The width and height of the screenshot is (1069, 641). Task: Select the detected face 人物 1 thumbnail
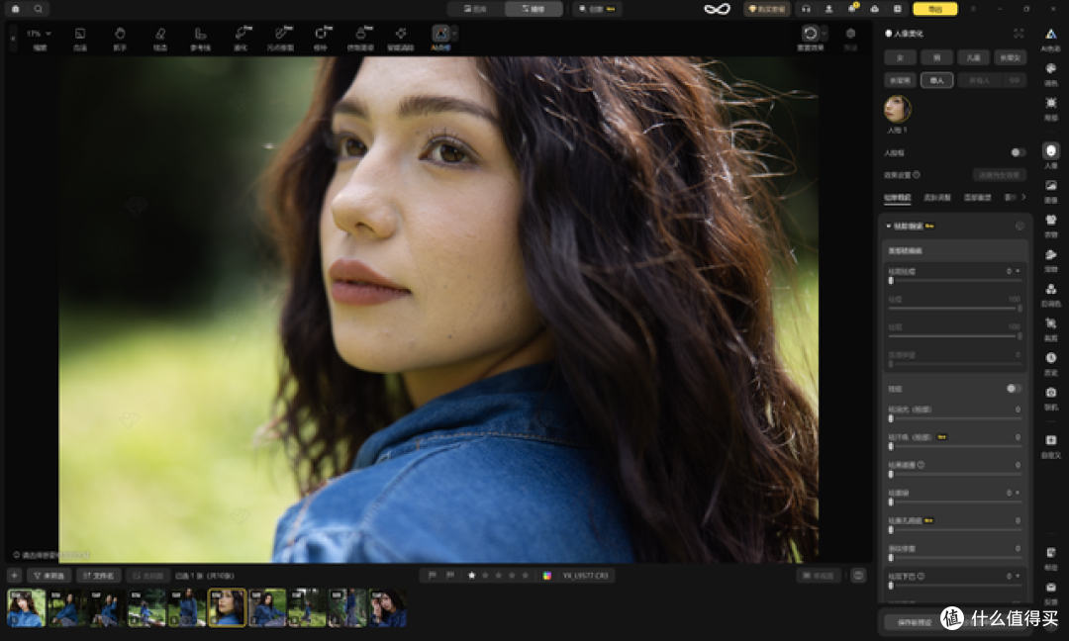pos(897,109)
